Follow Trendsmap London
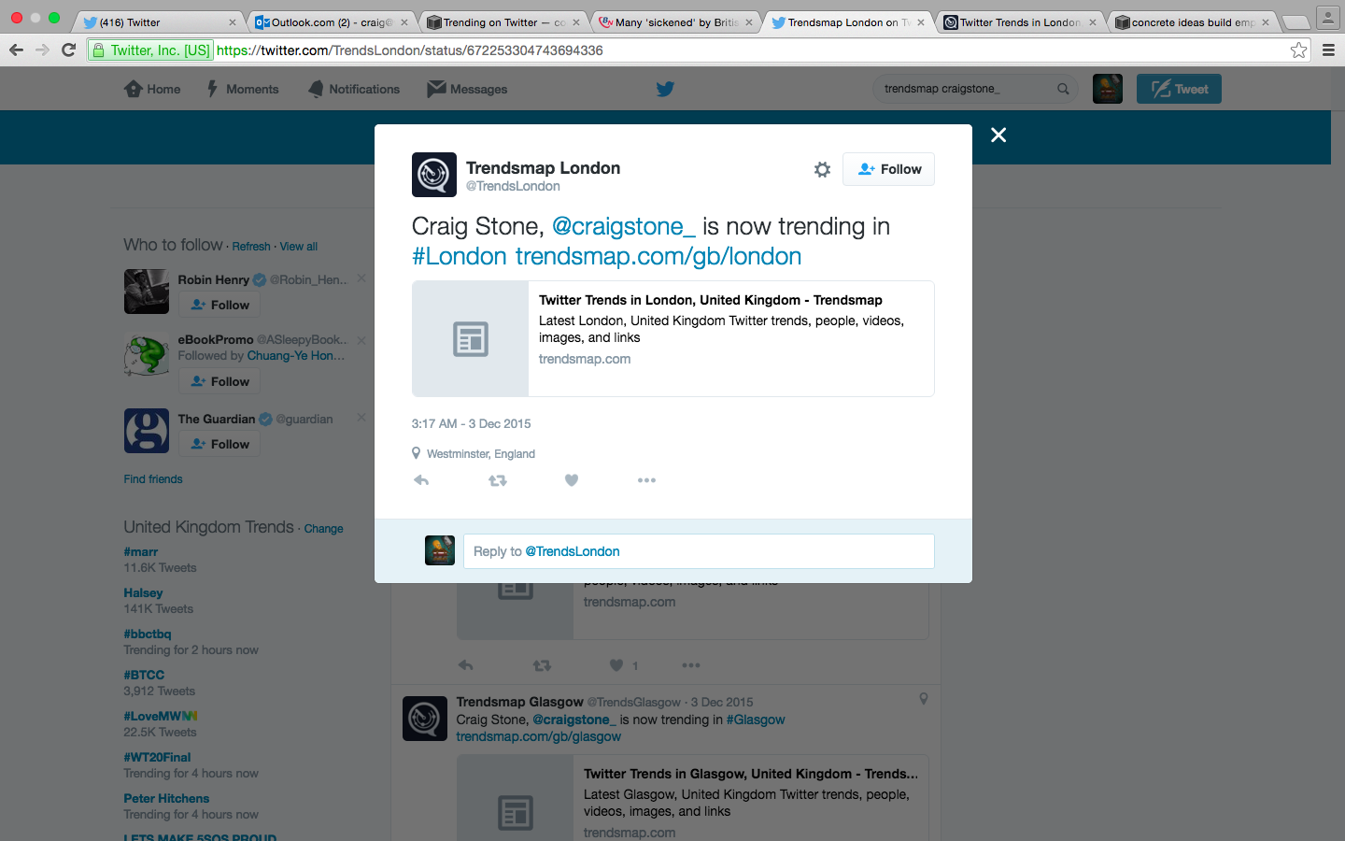This screenshot has width=1345, height=841. (x=888, y=169)
